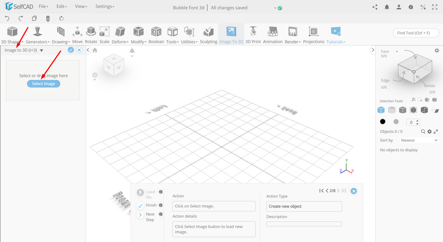
Task: Expand objects panel with arrows icon
Action: pos(436,132)
